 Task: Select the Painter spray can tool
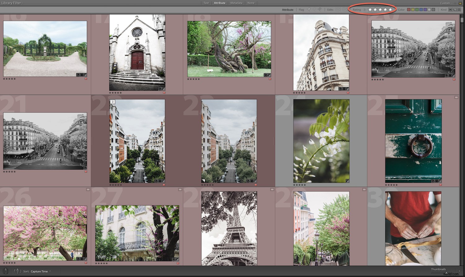click(6, 271)
